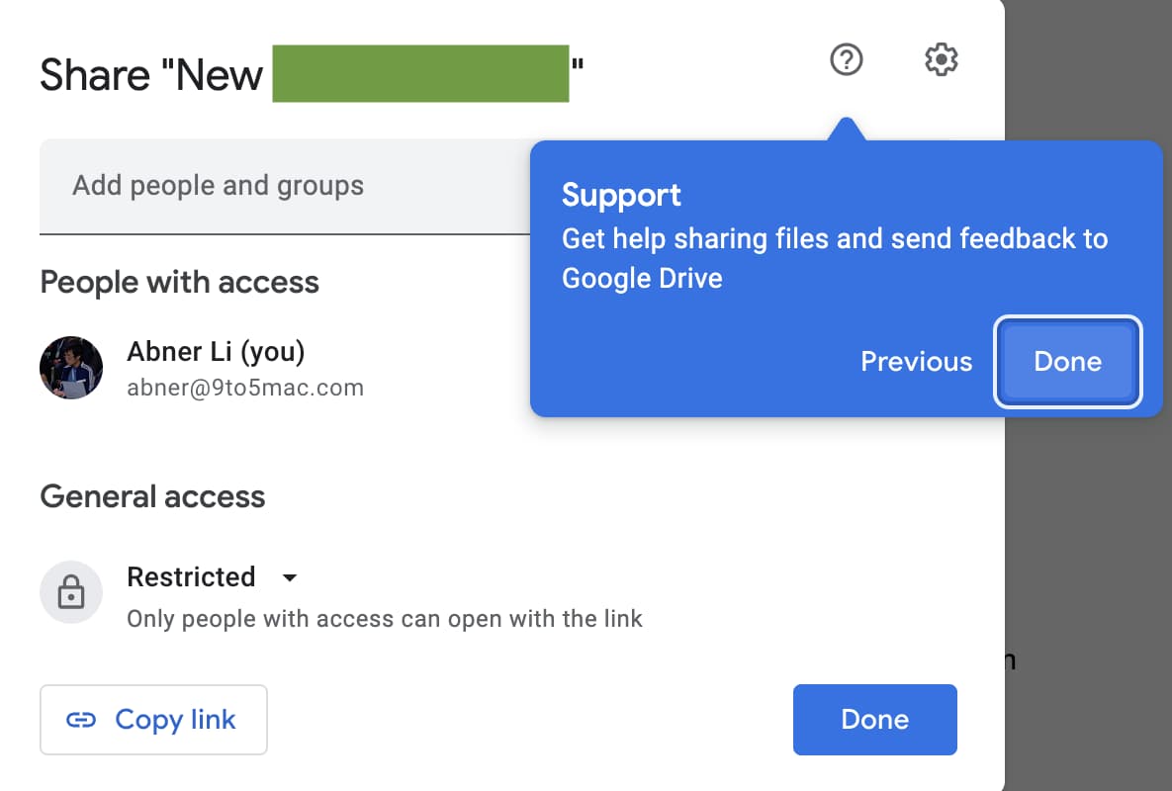Screen dimensions: 1172x791
Task: Click the General access heading
Action: pos(152,496)
